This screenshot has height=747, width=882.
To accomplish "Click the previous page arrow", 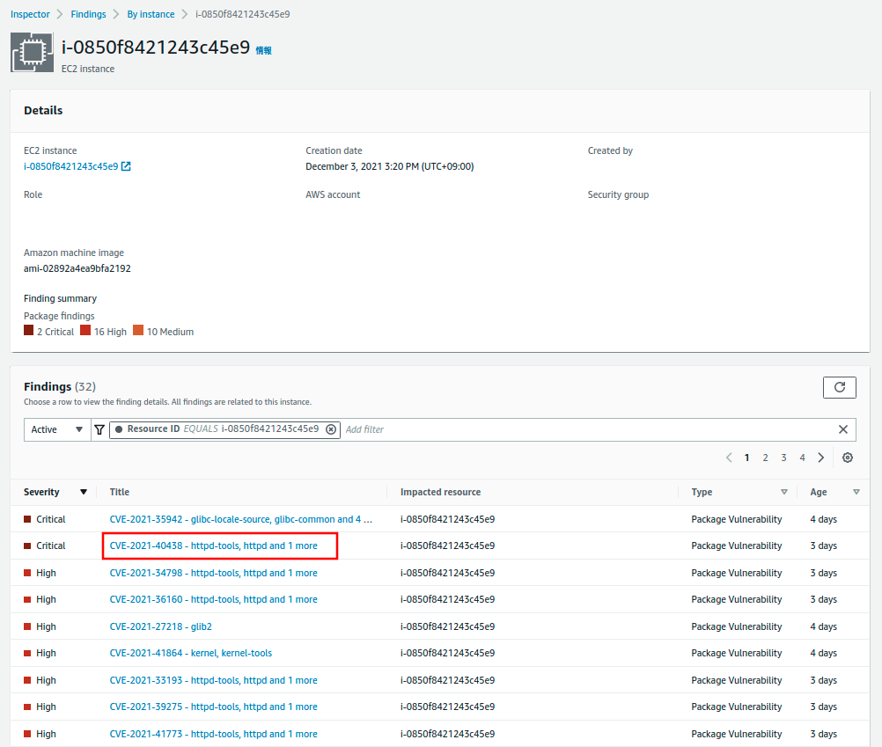I will coord(729,458).
